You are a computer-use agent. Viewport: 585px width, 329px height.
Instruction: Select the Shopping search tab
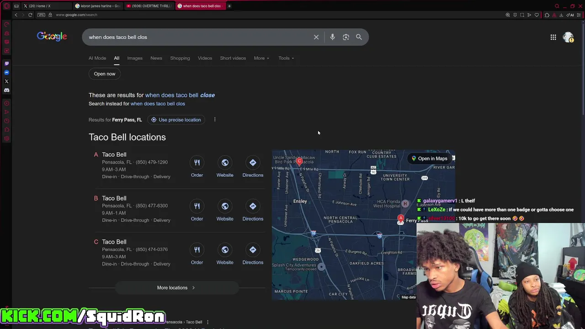click(180, 58)
